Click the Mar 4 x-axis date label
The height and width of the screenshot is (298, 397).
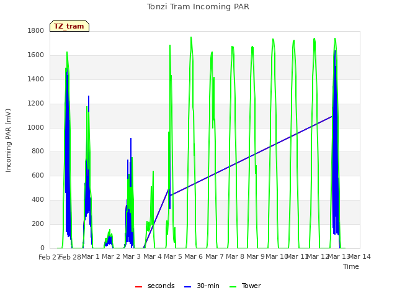153,256
